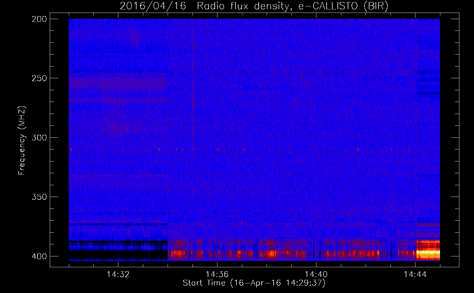This screenshot has width=474, height=293.
Task: Select the 200 frequency tick label
Action: coord(39,19)
